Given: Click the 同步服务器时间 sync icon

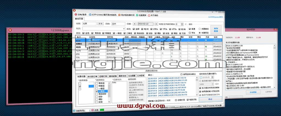Looking at the screenshot, I should point(119,15).
